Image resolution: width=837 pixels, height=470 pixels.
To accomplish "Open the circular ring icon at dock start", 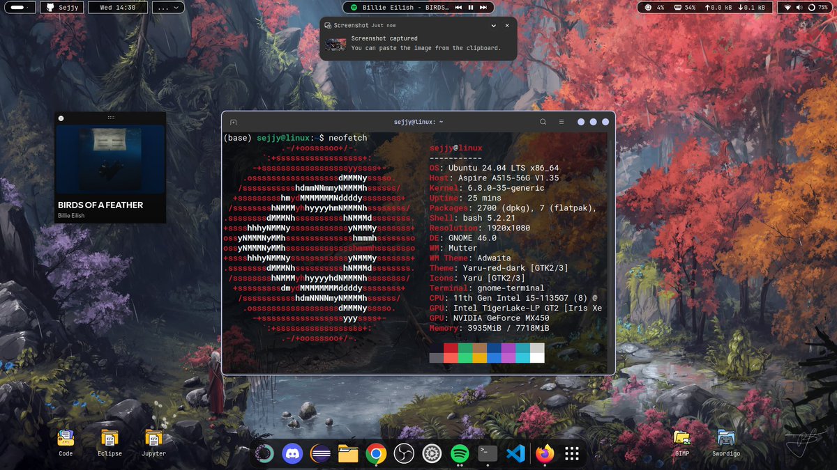I will click(x=264, y=454).
